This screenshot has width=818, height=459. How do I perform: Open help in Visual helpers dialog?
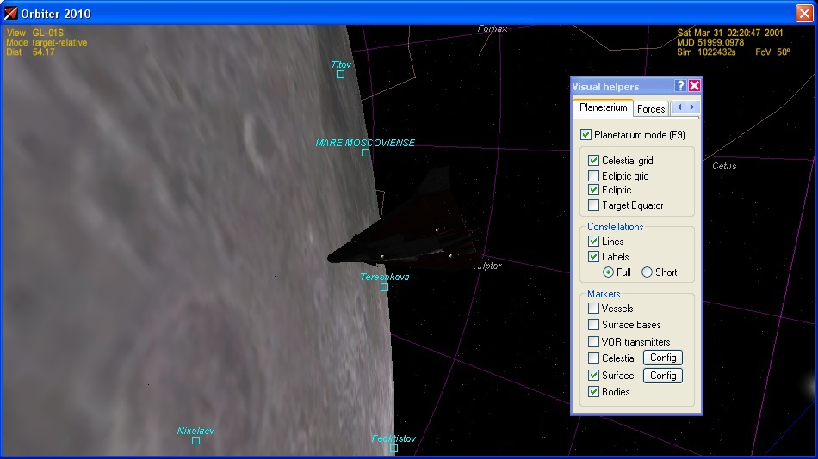point(679,86)
